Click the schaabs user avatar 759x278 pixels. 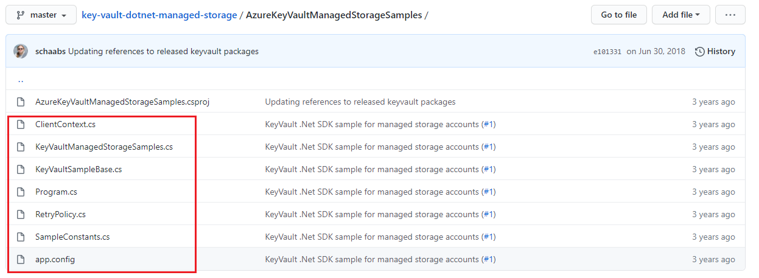tap(21, 52)
